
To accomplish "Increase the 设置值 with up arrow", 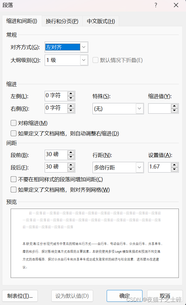I will coord(174,165).
